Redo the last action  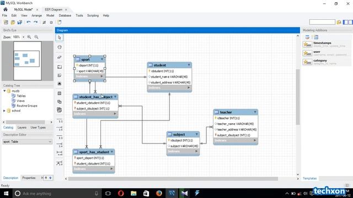tap(35, 22)
